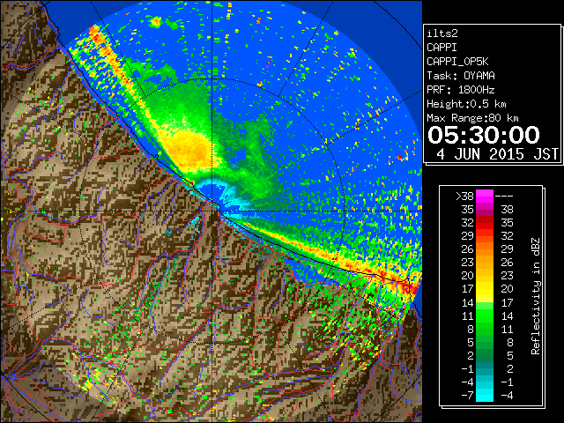Click the "ilts2" label in the info box

pos(442,33)
